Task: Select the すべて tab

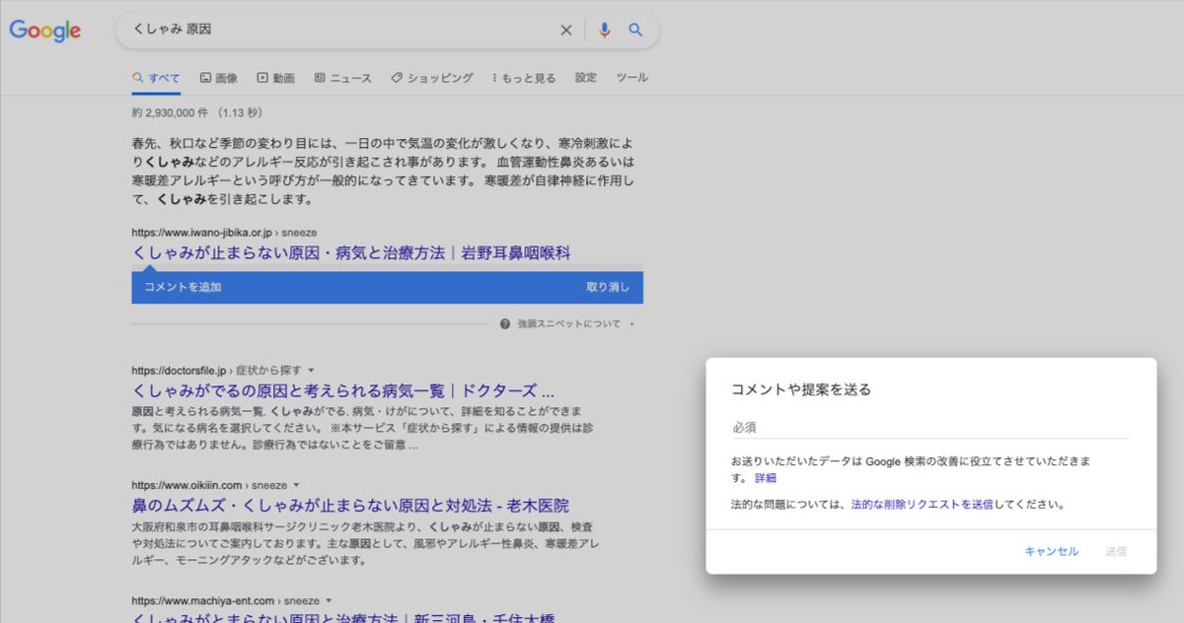Action: click(156, 78)
